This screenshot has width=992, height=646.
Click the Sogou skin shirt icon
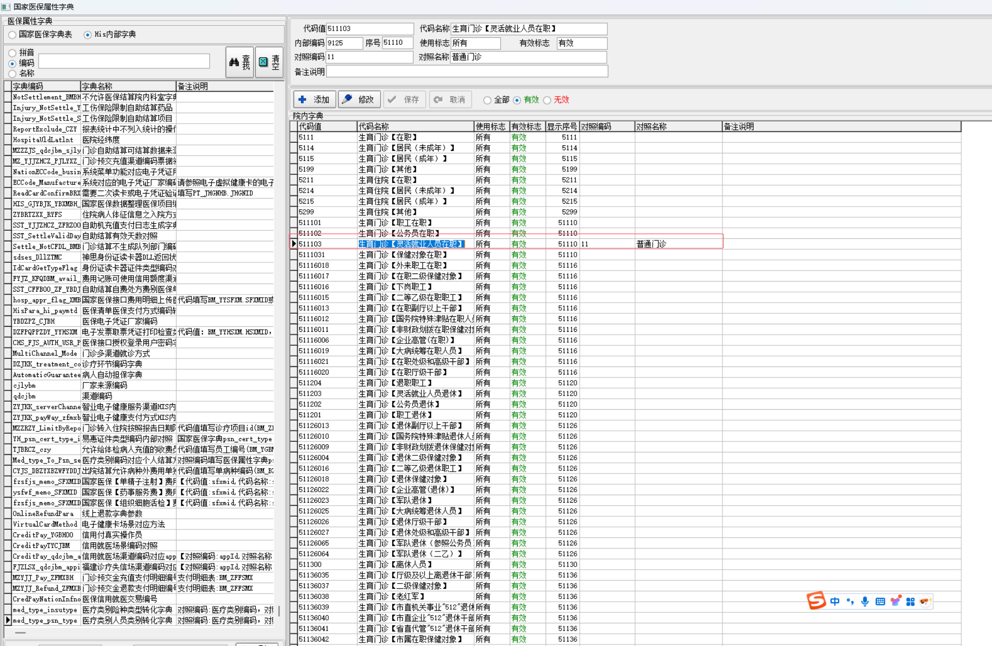click(895, 602)
